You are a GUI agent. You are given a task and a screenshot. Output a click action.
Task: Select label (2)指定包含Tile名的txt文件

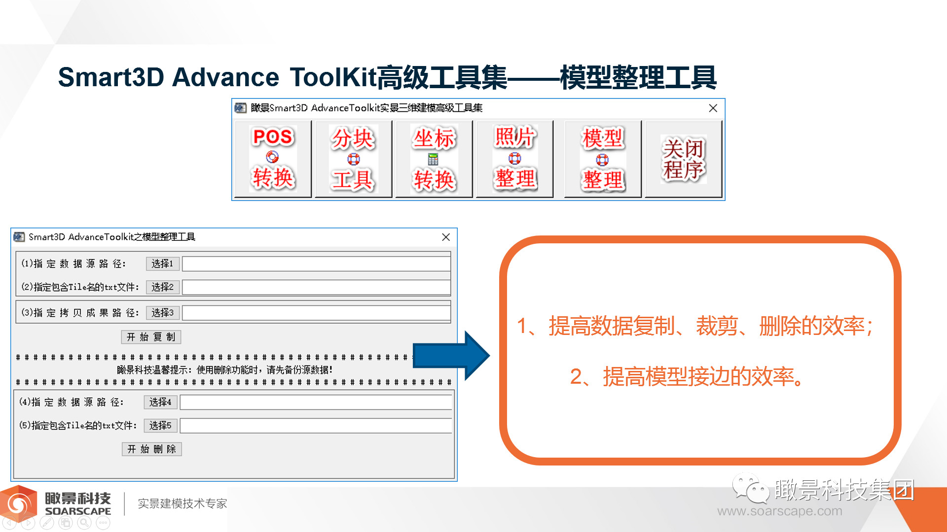tap(80, 287)
